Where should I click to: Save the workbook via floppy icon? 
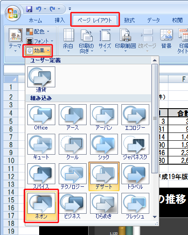pyautogui.click(x=29, y=9)
